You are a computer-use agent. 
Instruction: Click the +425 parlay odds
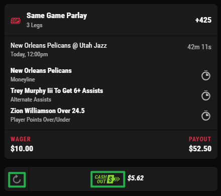[x=203, y=20]
